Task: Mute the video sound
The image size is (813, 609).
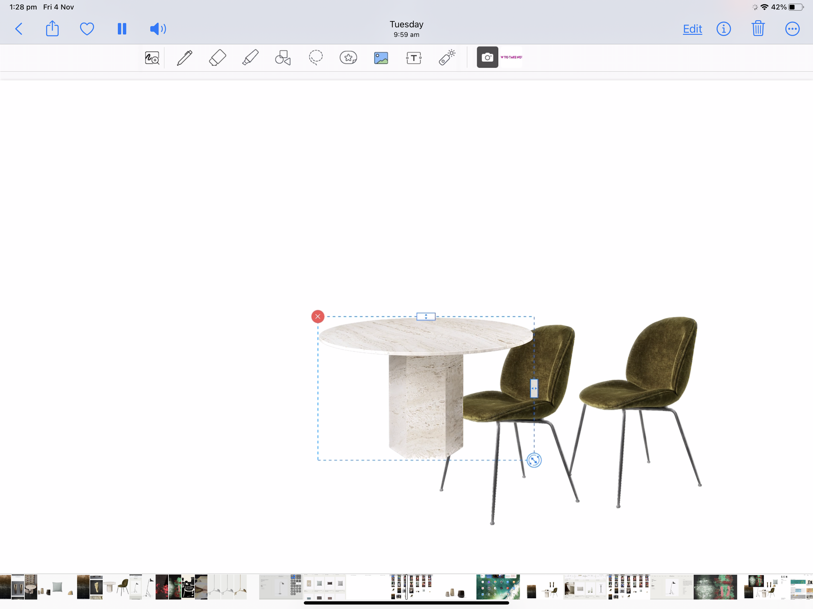Action: pos(158,29)
